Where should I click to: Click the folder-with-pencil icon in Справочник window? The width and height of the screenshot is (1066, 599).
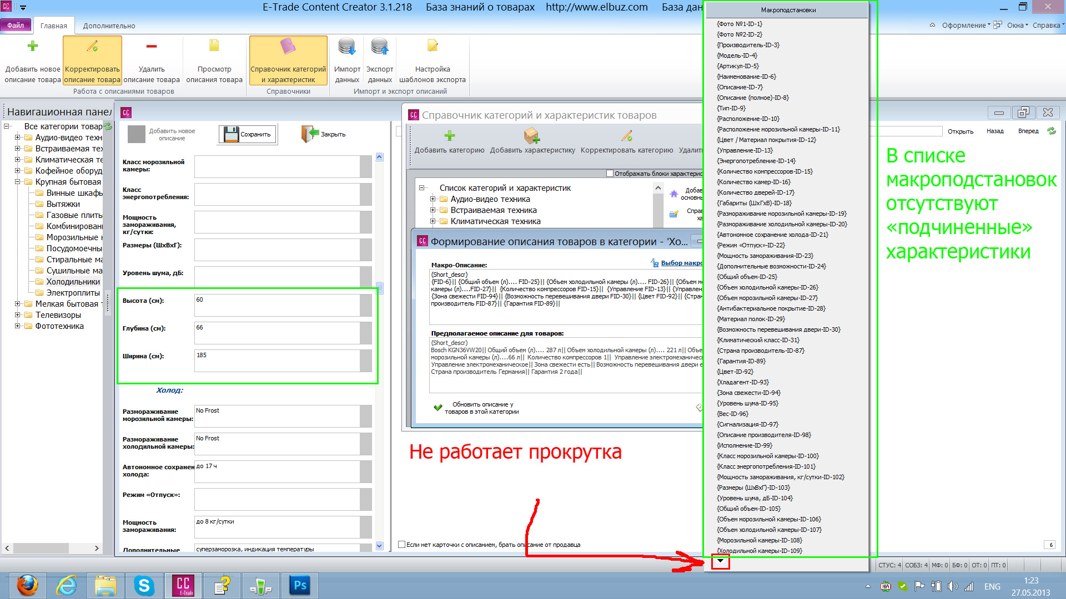pyautogui.click(x=674, y=214)
